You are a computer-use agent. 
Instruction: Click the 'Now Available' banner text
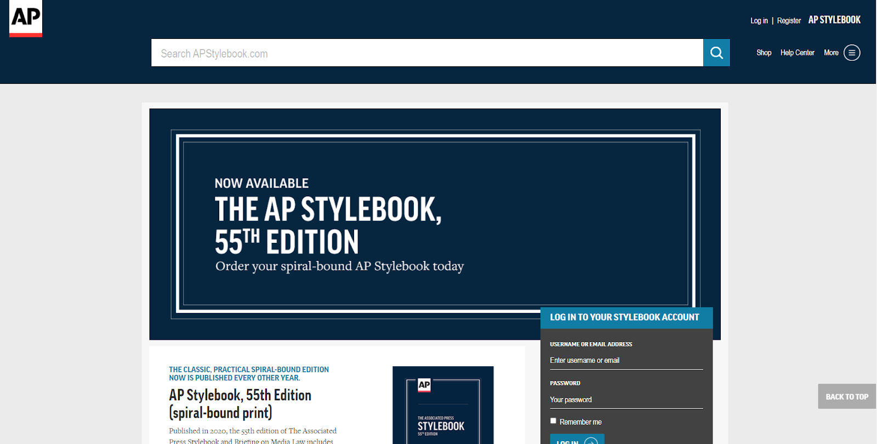pos(261,183)
